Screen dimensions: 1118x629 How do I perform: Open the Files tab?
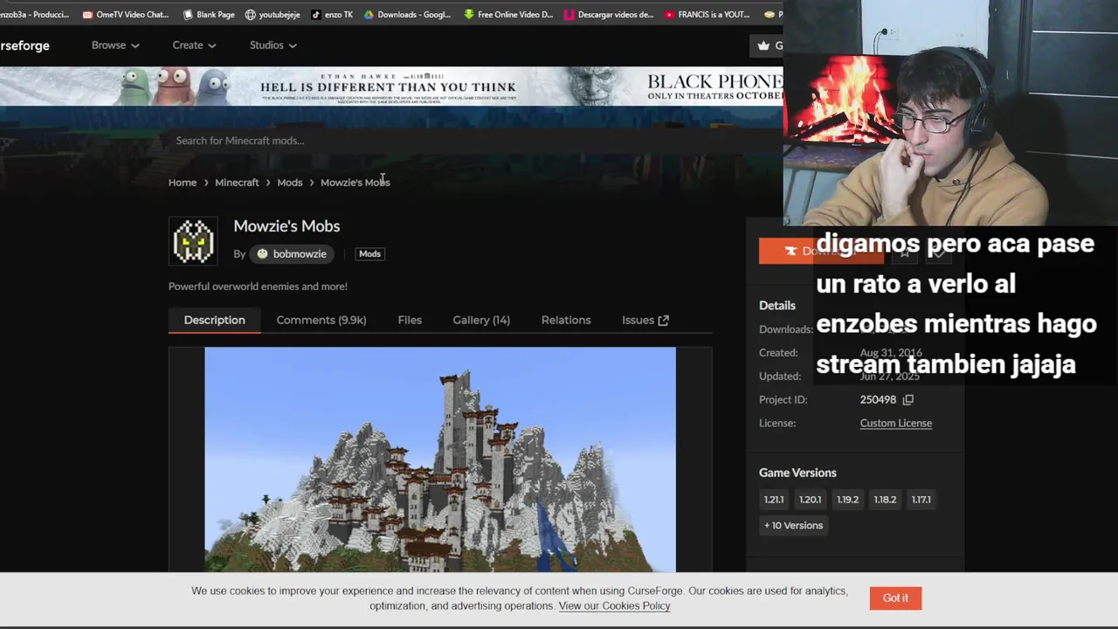pyautogui.click(x=410, y=320)
